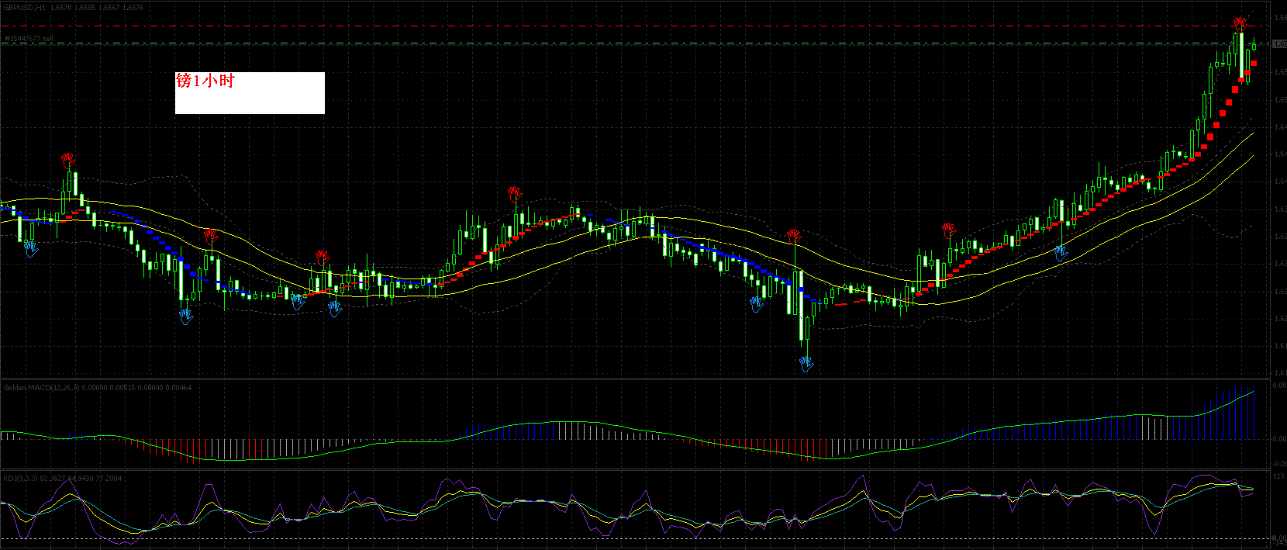Click the leftmost blue buy hand signal

31,249
